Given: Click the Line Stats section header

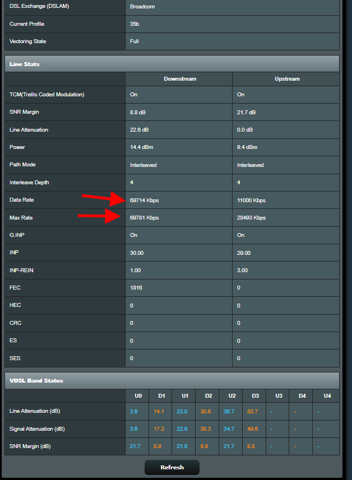Looking at the screenshot, I should 172,64.
